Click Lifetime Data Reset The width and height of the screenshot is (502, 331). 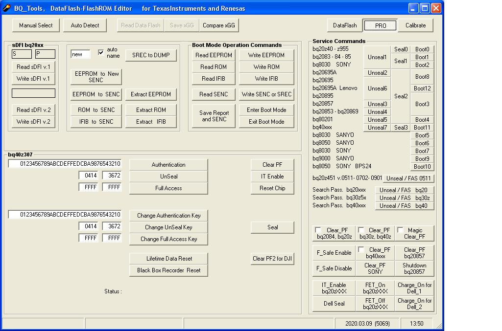tap(168, 259)
